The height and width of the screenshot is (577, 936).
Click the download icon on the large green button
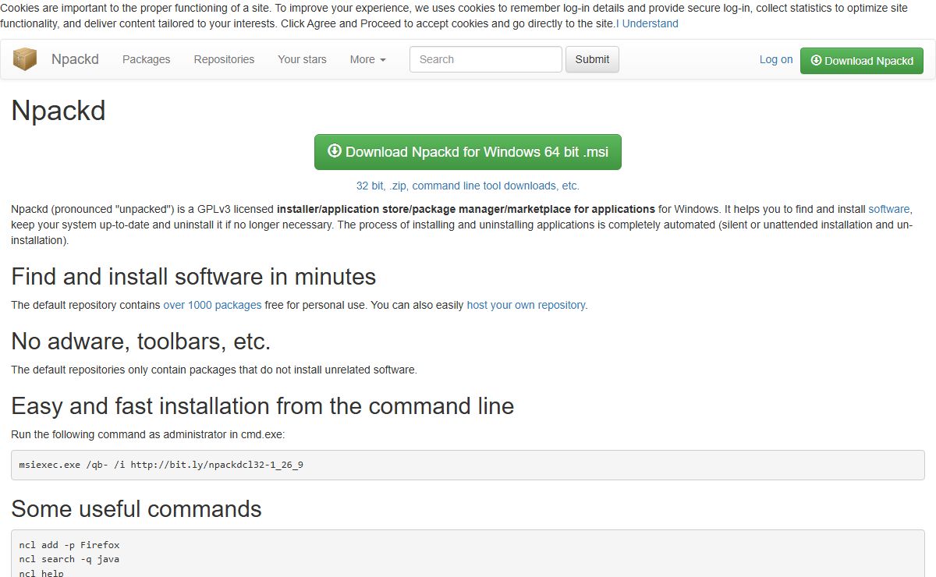[x=335, y=151]
